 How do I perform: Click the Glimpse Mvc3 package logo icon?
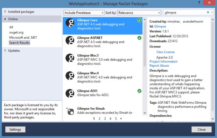[x=70, y=58]
